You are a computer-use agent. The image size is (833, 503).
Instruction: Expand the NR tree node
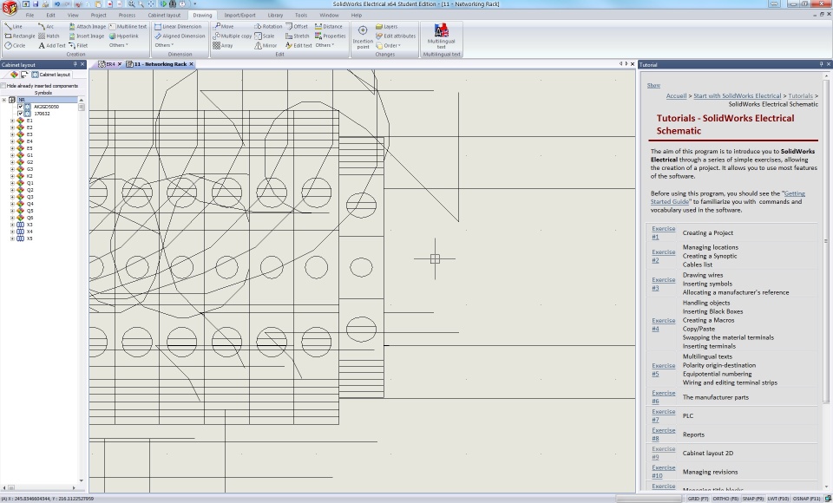click(x=4, y=100)
